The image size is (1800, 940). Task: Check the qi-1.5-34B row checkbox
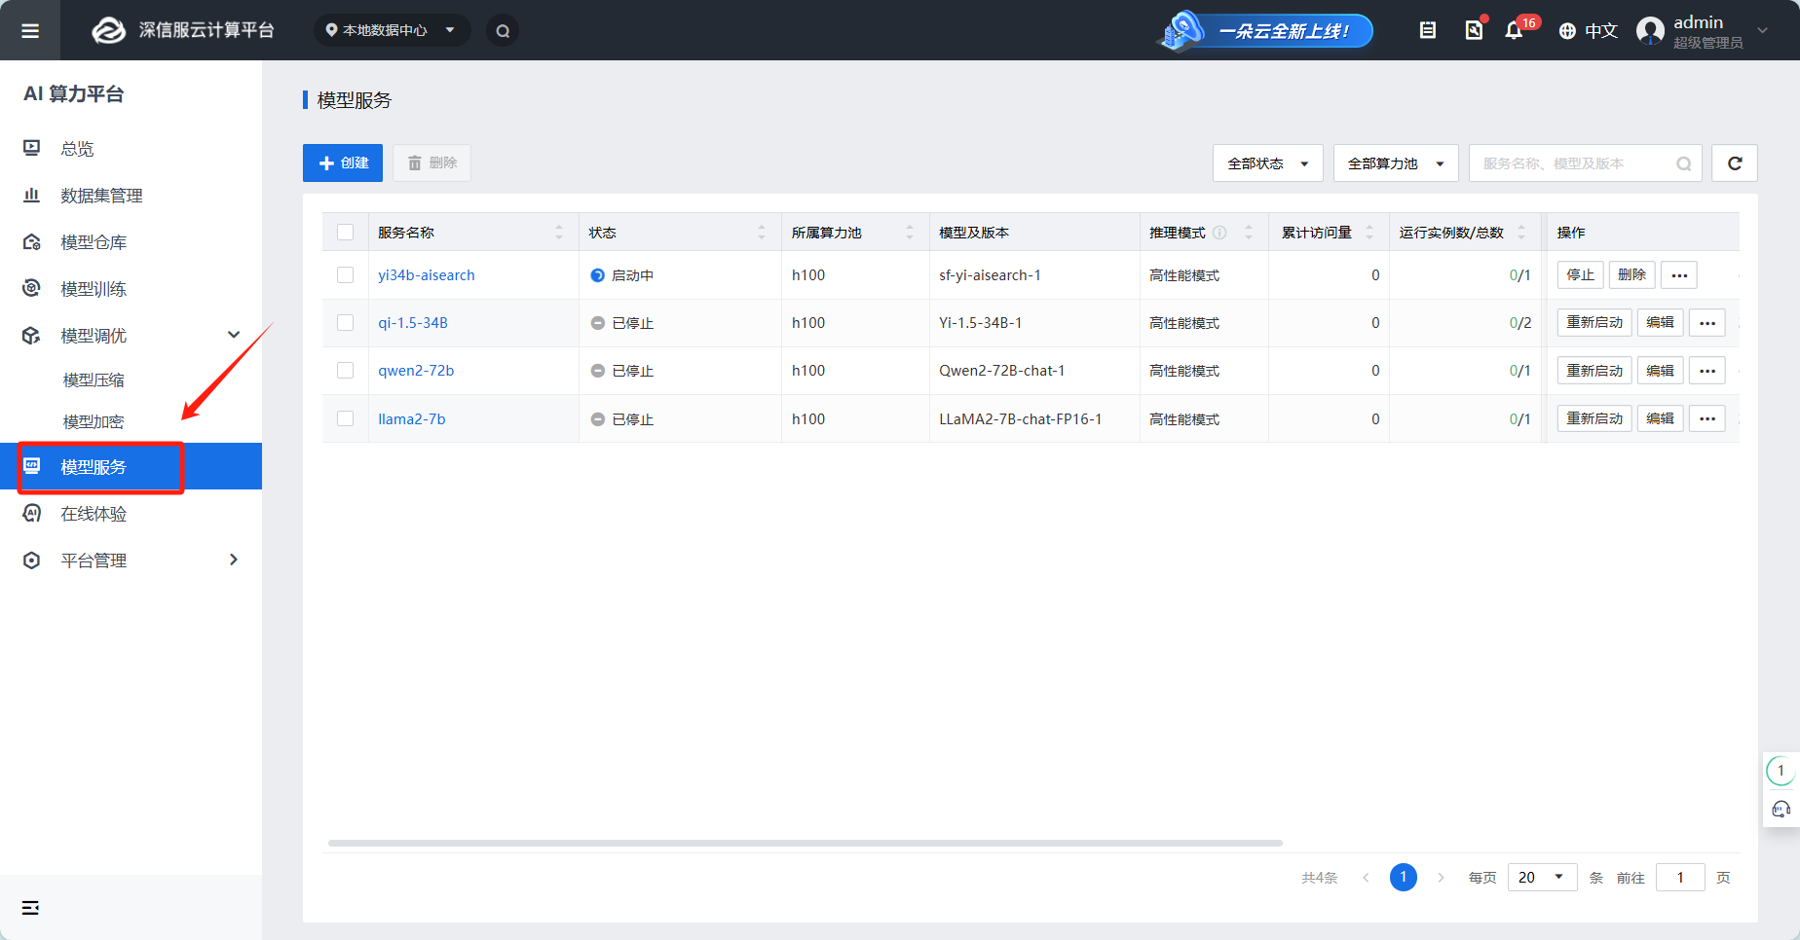coord(345,322)
